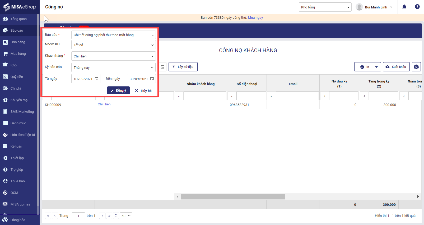424x225 pixels.
Task: Click the MISA eShop logo
Action: [x=20, y=7]
